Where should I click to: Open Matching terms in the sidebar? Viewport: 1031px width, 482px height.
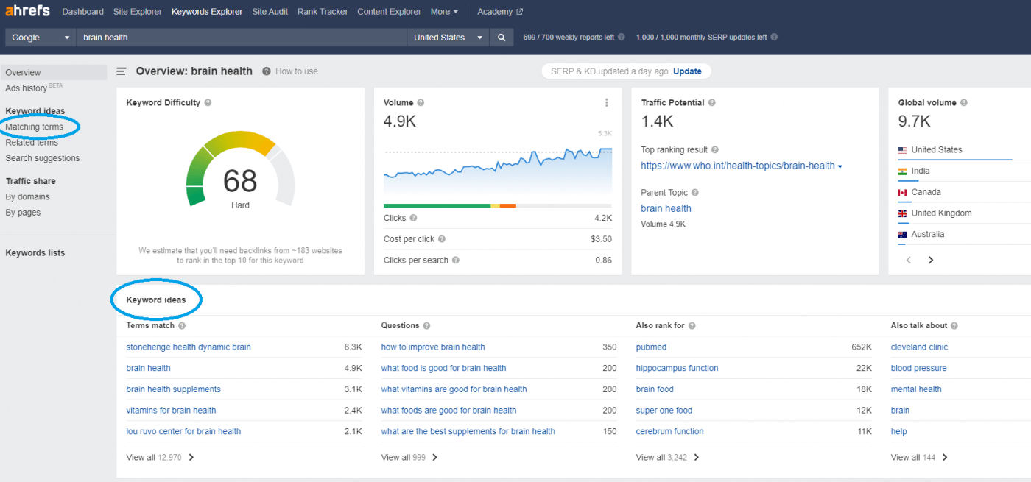[34, 127]
